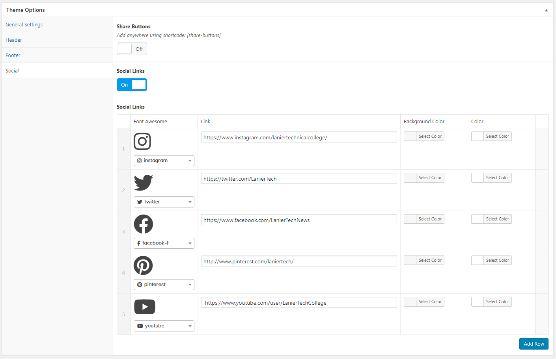Click the Instagram link URL field
The image size is (556, 359).
click(299, 137)
